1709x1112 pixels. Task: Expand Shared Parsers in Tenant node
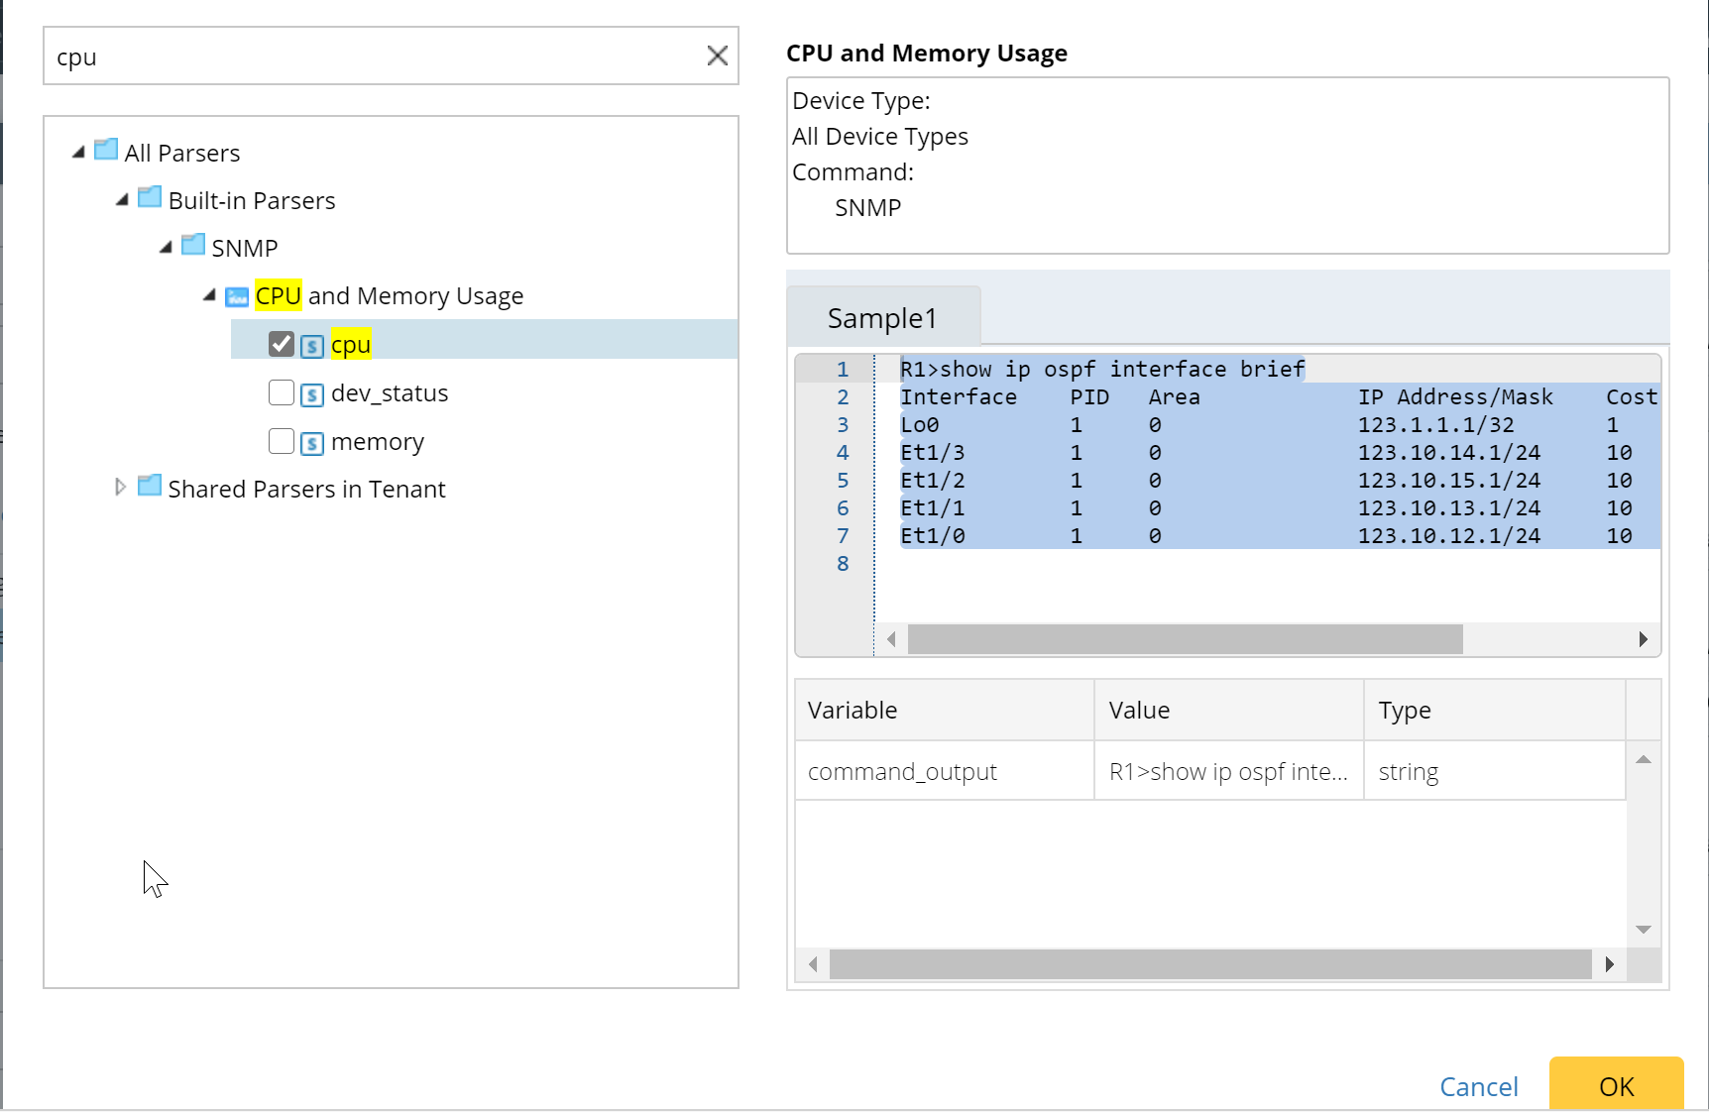(x=120, y=487)
